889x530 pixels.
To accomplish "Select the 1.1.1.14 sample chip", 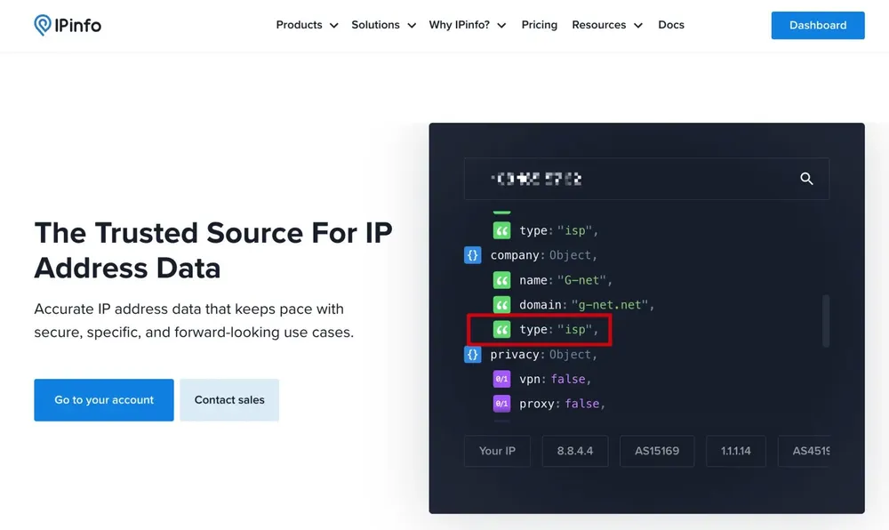I will point(736,451).
